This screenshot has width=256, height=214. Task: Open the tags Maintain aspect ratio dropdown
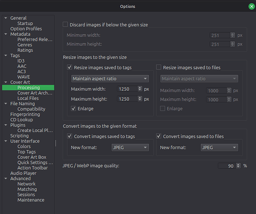coord(110,79)
